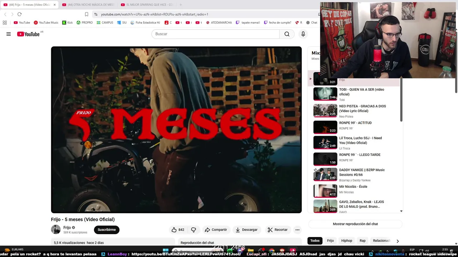Click the ESP language indicator in tray
Image resolution: width=458 pixels, height=257 pixels.
click(x=412, y=250)
